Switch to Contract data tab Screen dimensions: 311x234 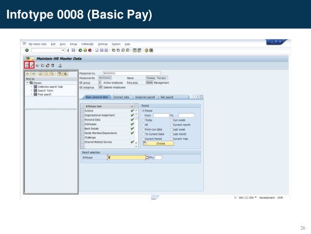[121, 97]
